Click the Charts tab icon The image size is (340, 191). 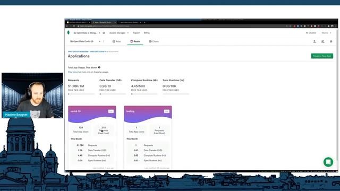[x=150, y=41]
